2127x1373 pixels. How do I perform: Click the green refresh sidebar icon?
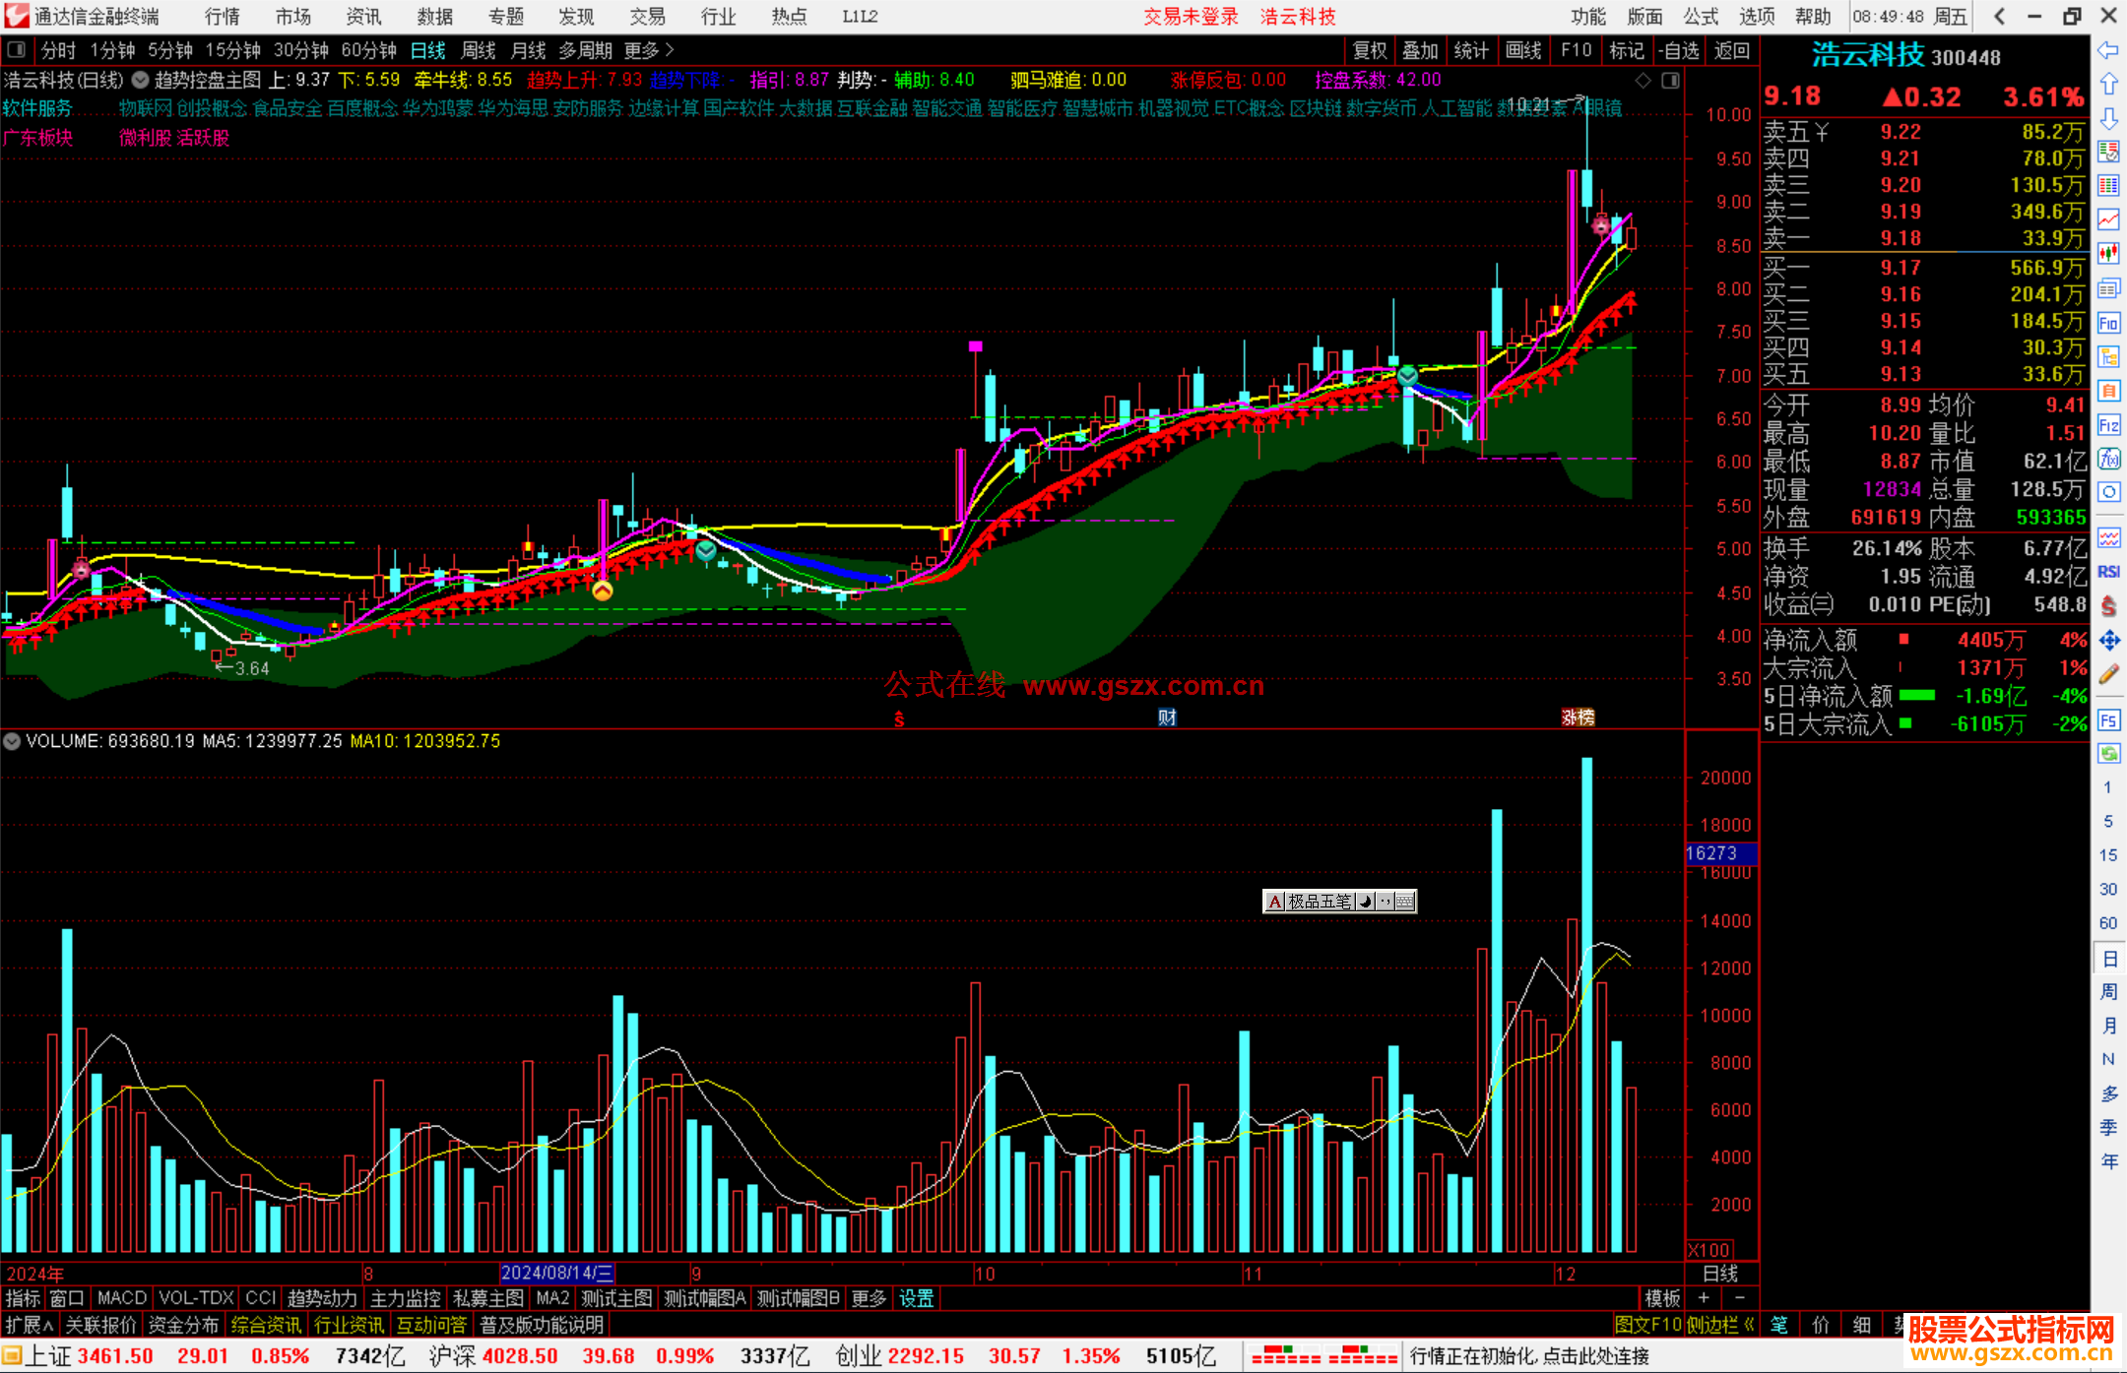pos(2108,754)
